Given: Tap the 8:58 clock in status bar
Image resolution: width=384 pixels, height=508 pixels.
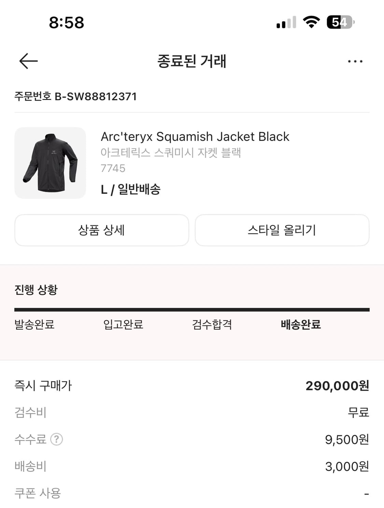Looking at the screenshot, I should click(x=67, y=23).
